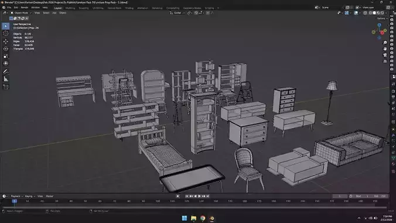Viewport: 396px width, 223px height.
Task: Switch to Rendered viewport shading
Action: (x=382, y=13)
